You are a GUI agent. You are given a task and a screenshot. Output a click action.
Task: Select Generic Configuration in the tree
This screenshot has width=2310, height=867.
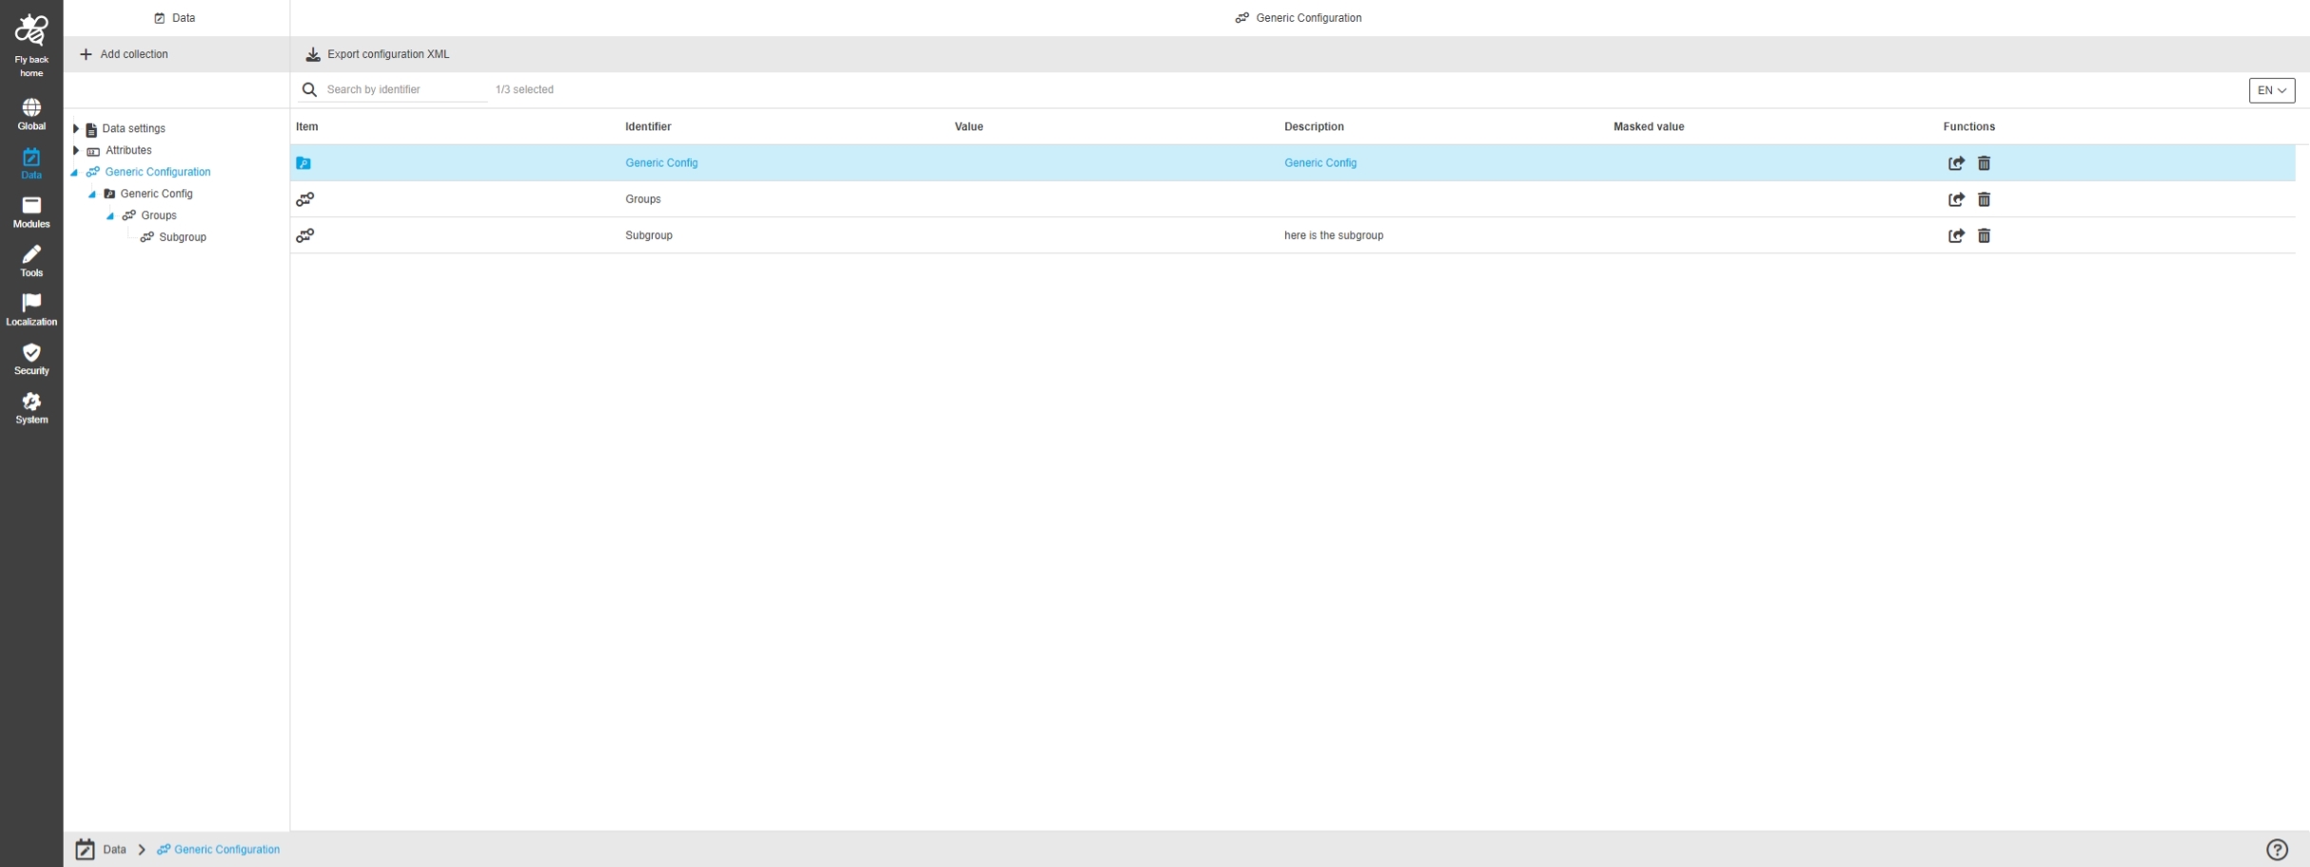[158, 172]
